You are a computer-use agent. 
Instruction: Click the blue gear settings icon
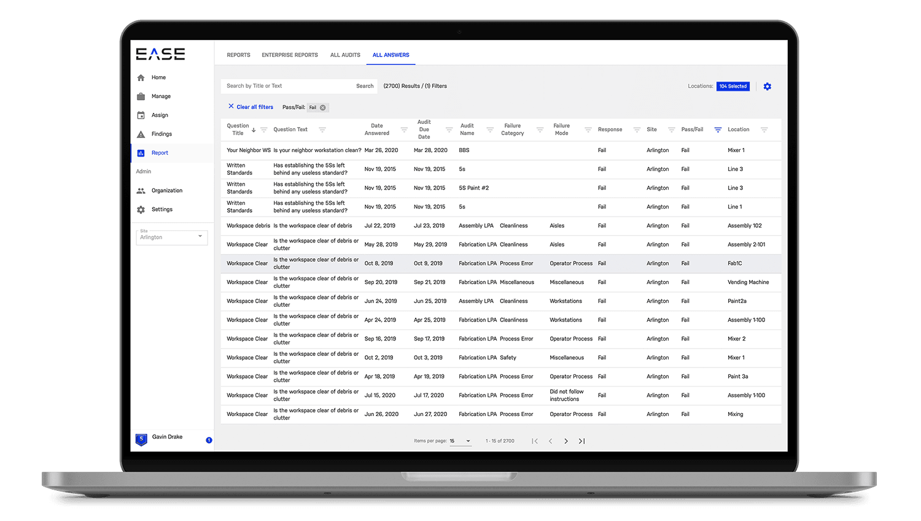(767, 87)
